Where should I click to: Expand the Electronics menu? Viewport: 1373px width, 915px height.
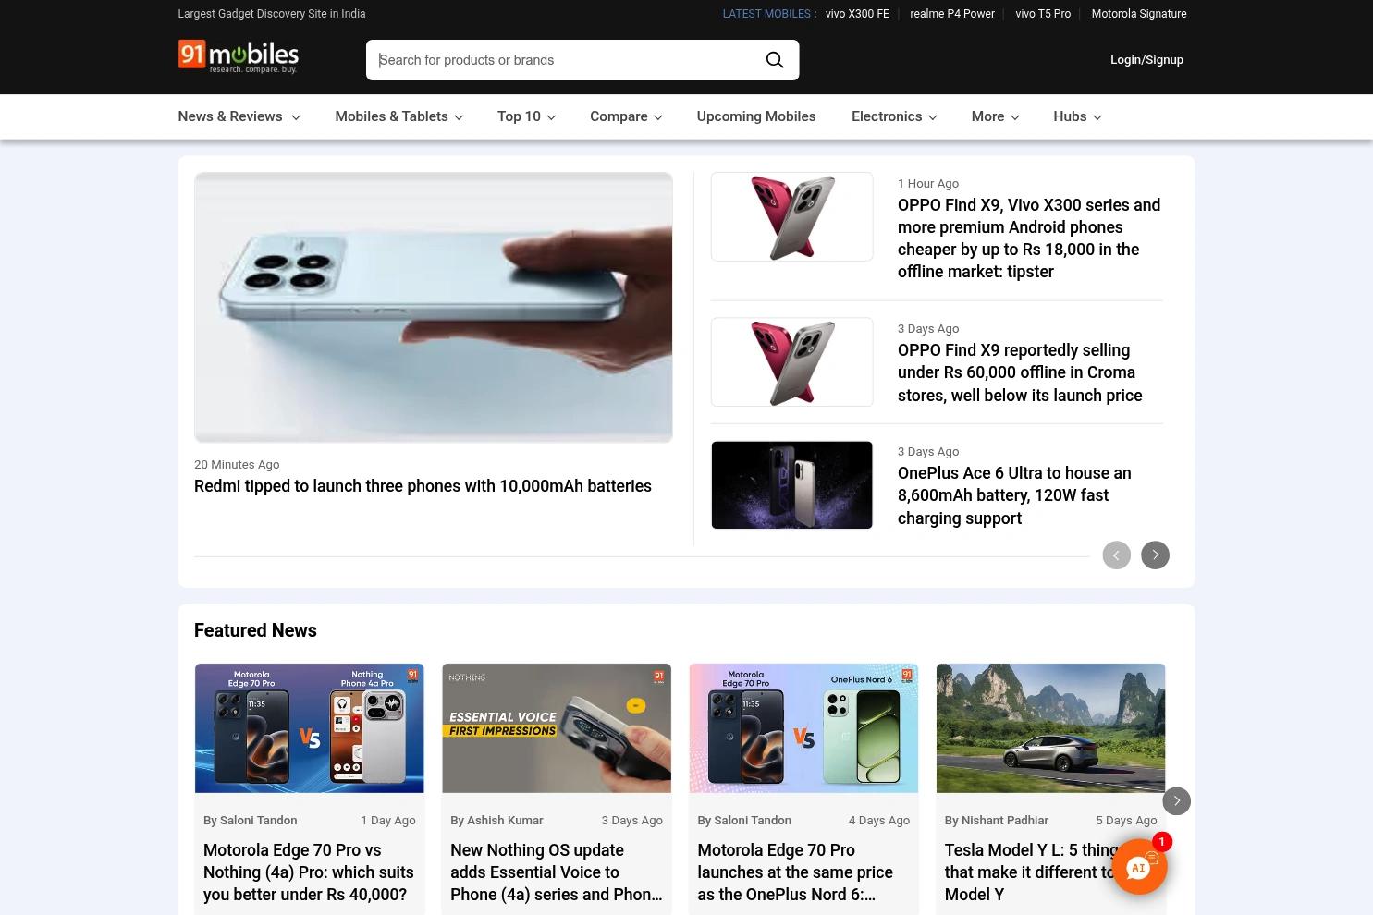coord(894,116)
